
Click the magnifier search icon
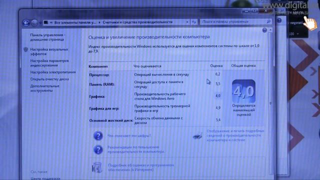click(268, 21)
